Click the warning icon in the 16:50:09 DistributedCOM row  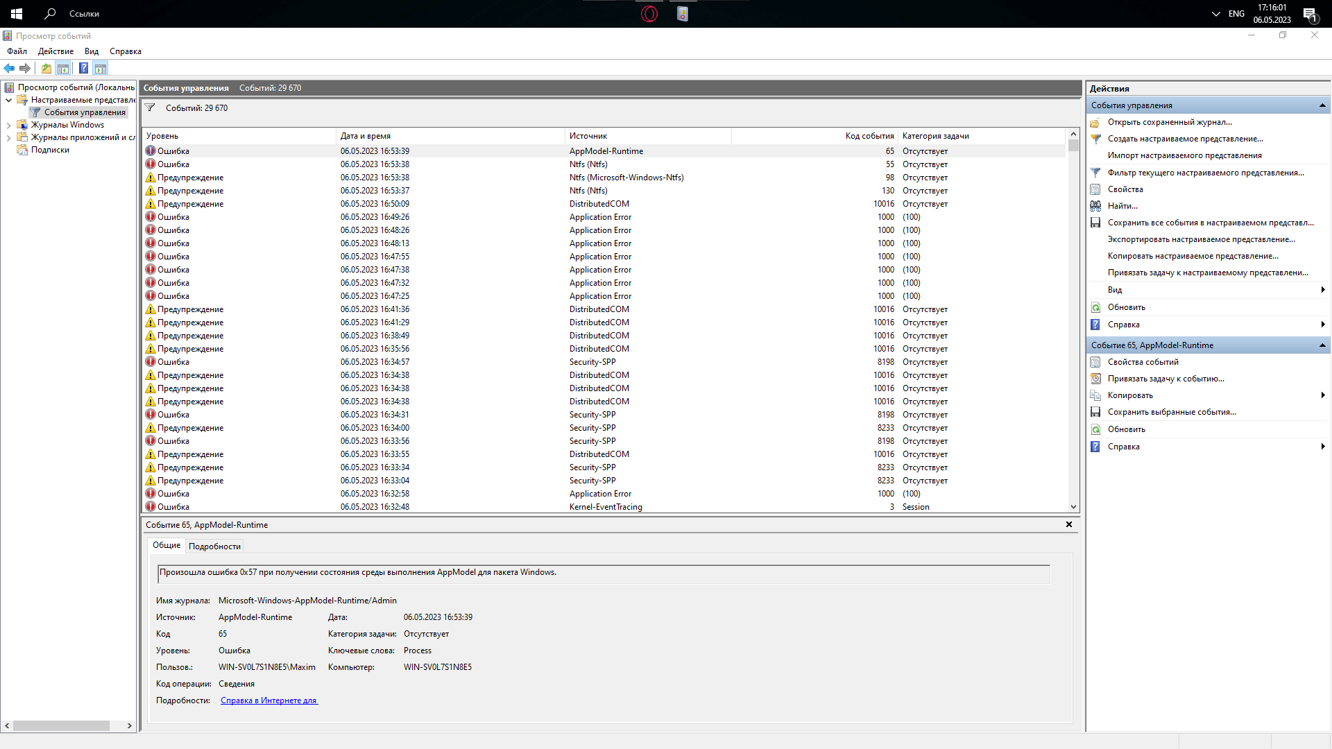point(151,204)
